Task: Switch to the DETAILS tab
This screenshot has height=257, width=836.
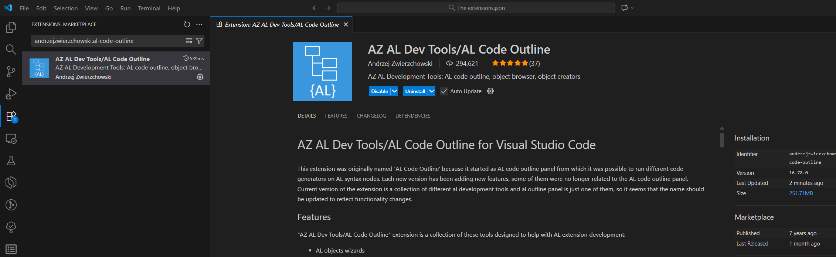Action: (x=307, y=116)
